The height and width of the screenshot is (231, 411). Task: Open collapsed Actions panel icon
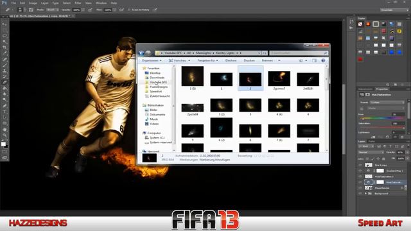pyautogui.click(x=351, y=28)
